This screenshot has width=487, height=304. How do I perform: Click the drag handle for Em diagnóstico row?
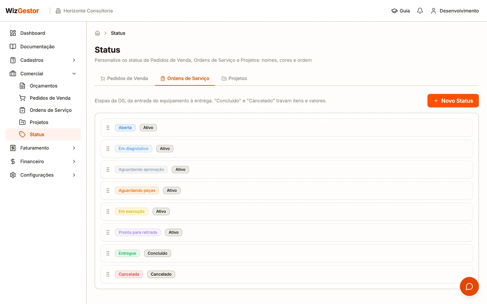pos(108,149)
